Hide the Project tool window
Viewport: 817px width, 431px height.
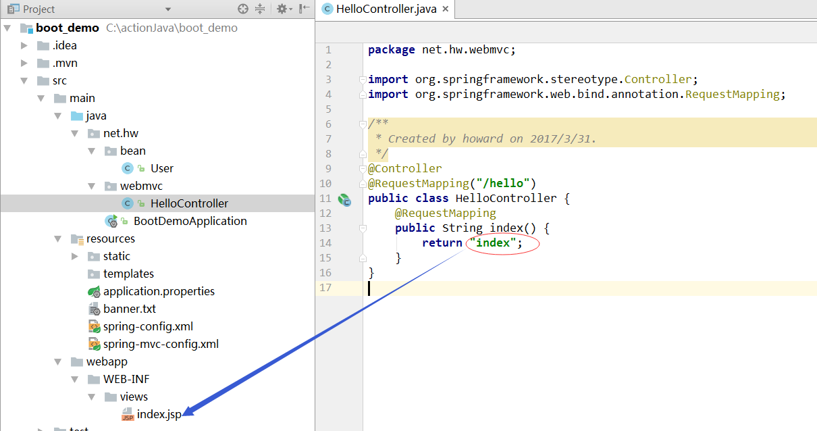pyautogui.click(x=305, y=9)
